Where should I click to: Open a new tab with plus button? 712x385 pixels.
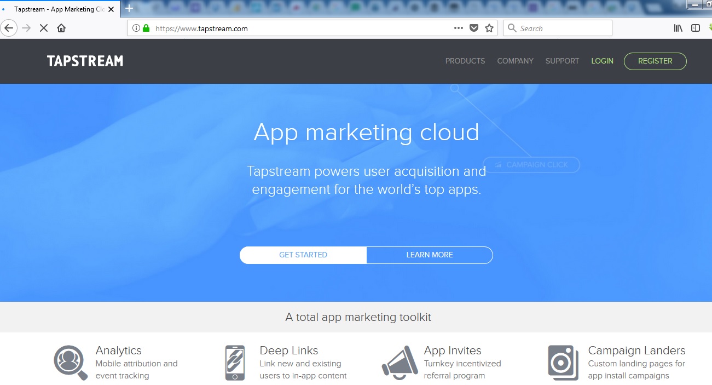click(x=129, y=8)
